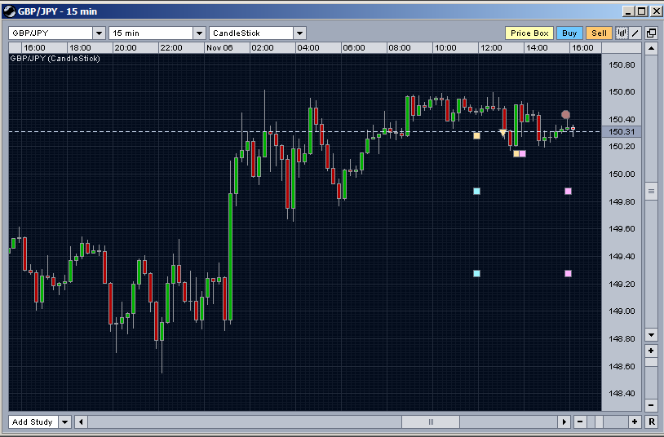
Task: Click the R reset chart button
Action: (x=651, y=422)
